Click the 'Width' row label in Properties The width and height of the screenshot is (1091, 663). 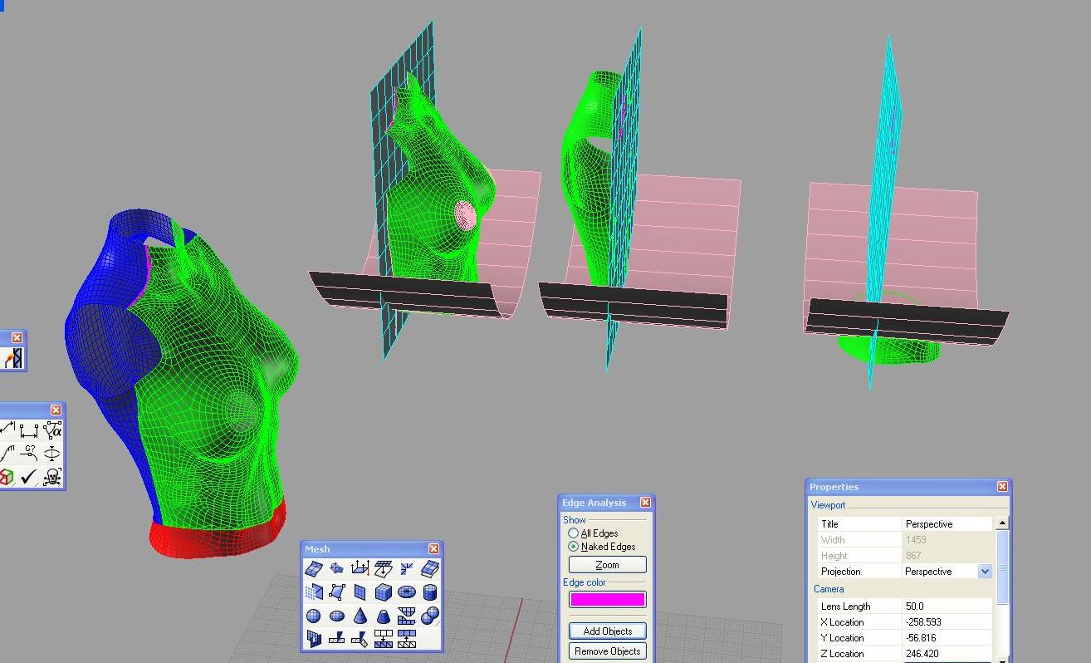834,540
